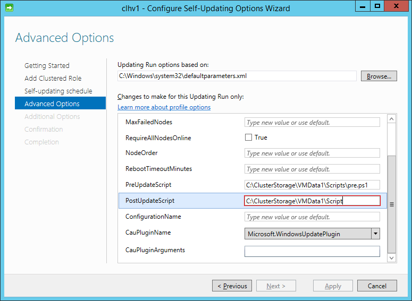Minimize the wizard window

(363, 6)
